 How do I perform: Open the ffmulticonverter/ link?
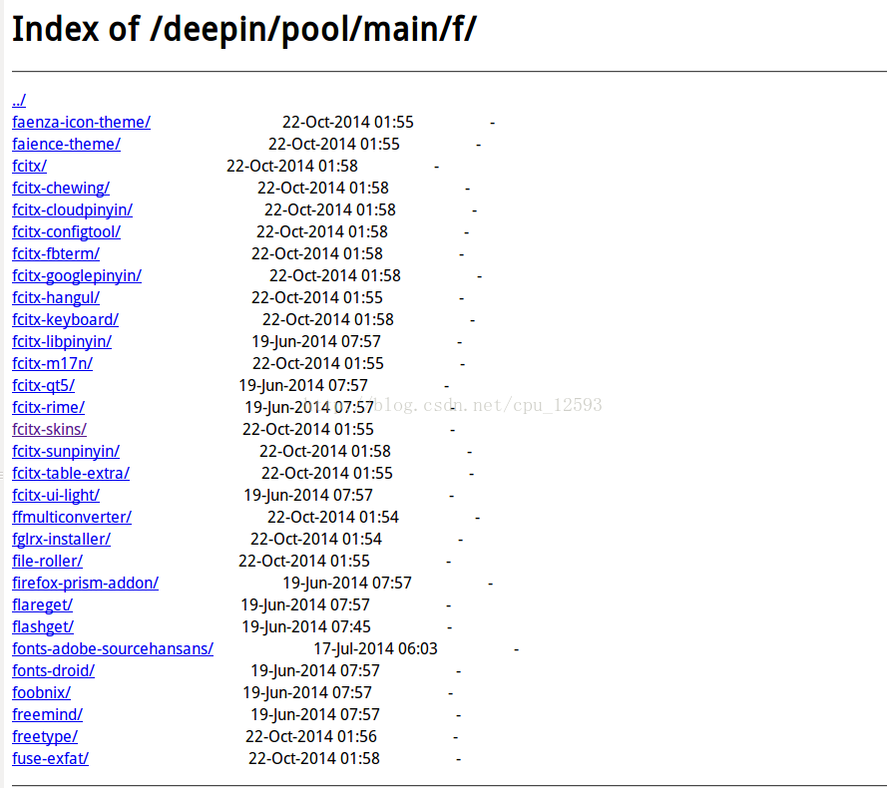(x=72, y=518)
